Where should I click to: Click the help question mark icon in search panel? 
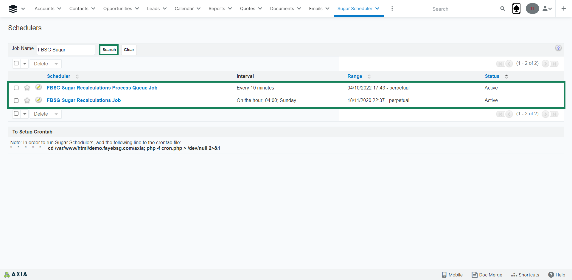click(x=558, y=48)
